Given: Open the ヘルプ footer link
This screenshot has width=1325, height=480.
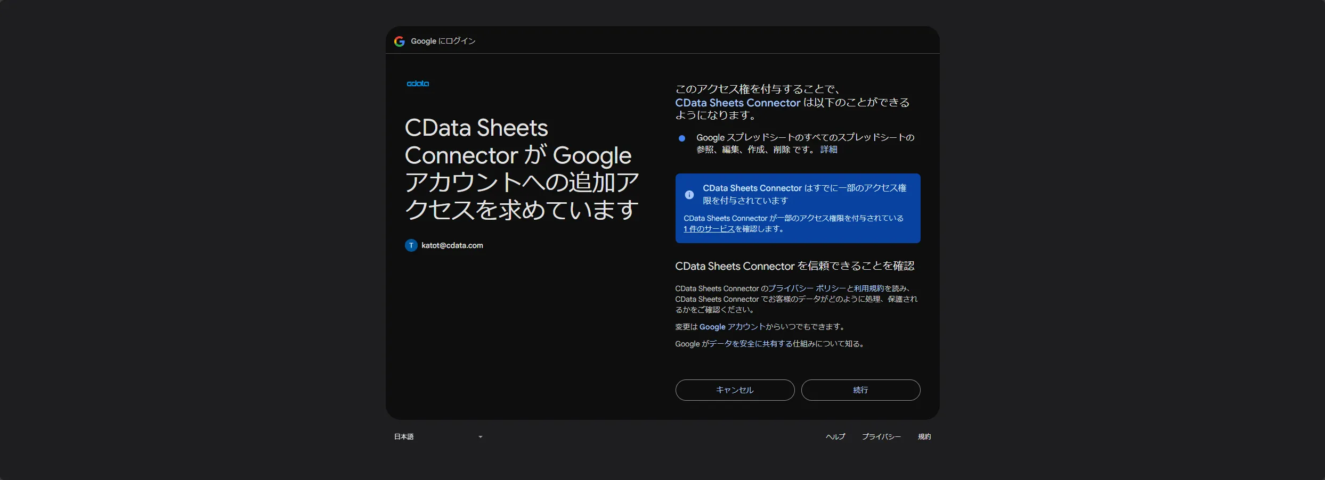Looking at the screenshot, I should [x=835, y=436].
